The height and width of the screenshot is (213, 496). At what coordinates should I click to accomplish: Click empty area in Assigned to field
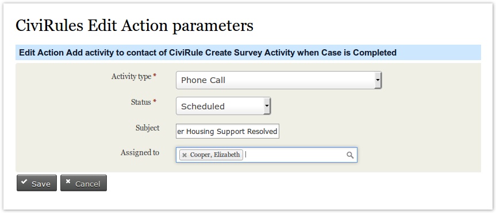[294, 155]
